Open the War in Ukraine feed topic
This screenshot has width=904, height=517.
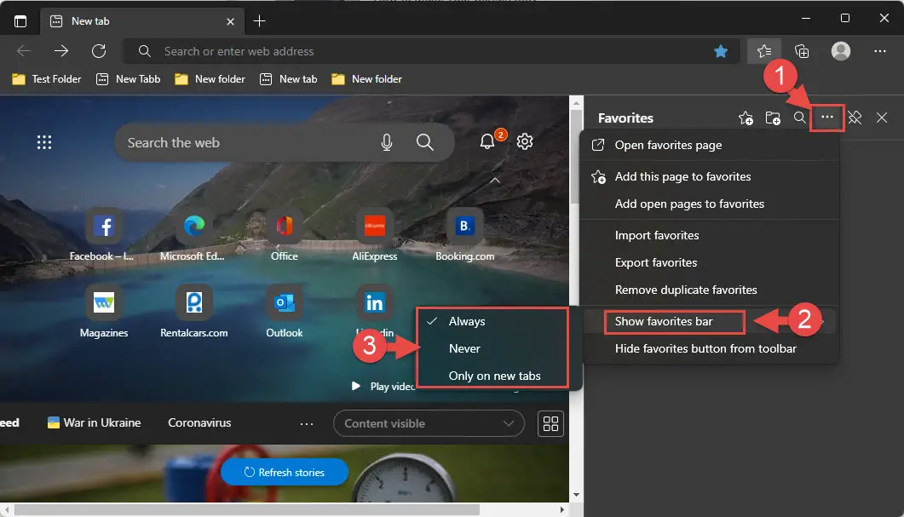tap(94, 422)
